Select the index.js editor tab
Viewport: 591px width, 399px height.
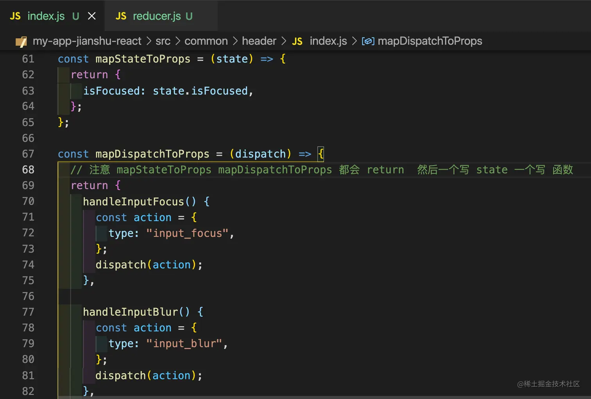pyautogui.click(x=52, y=16)
